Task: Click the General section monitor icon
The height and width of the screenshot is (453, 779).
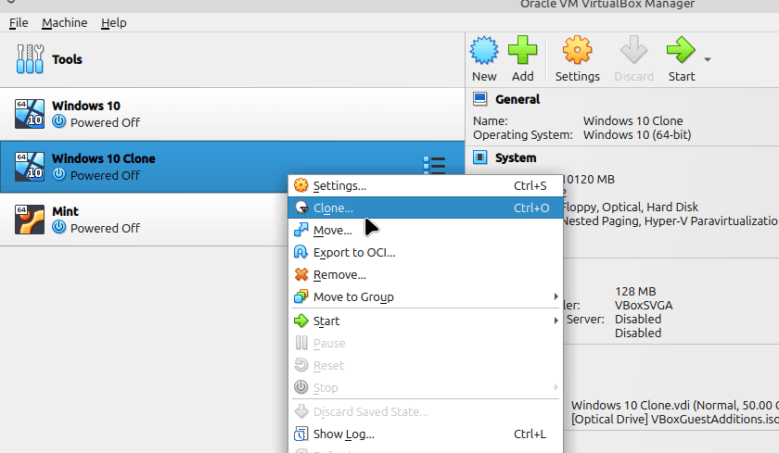Action: (480, 99)
